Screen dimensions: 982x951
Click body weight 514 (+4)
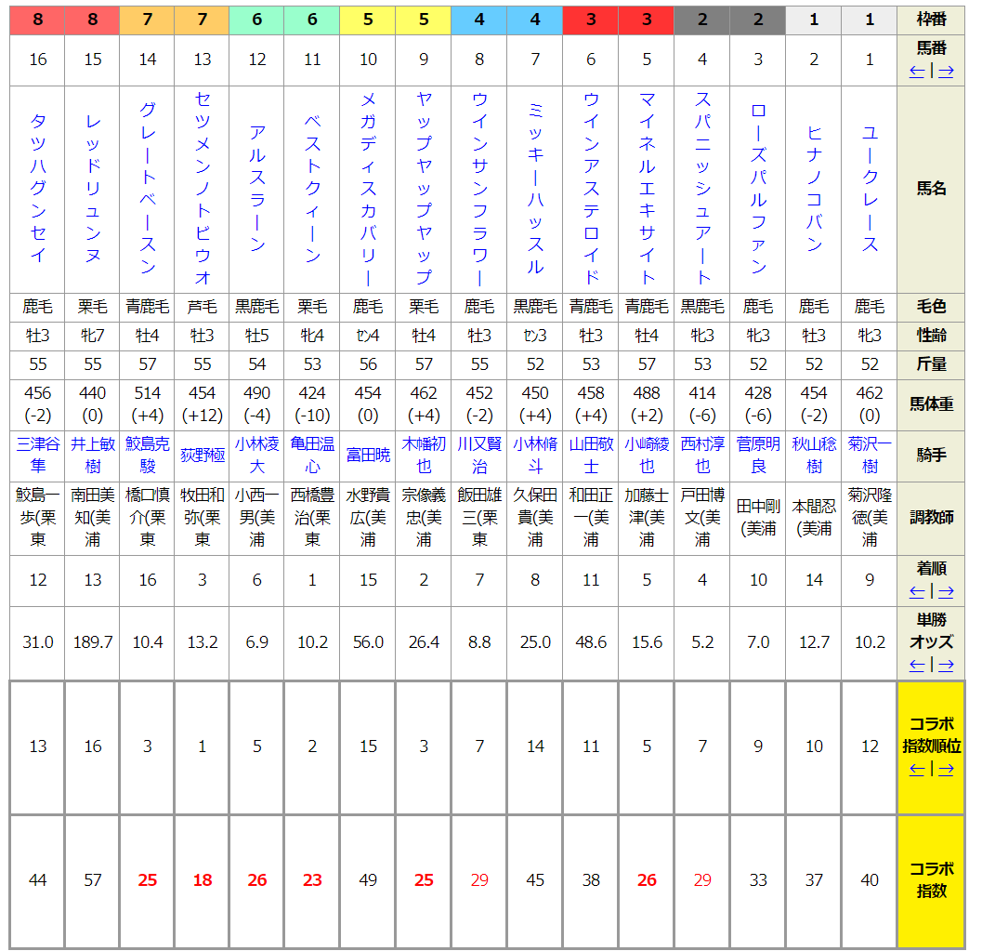[x=148, y=404]
